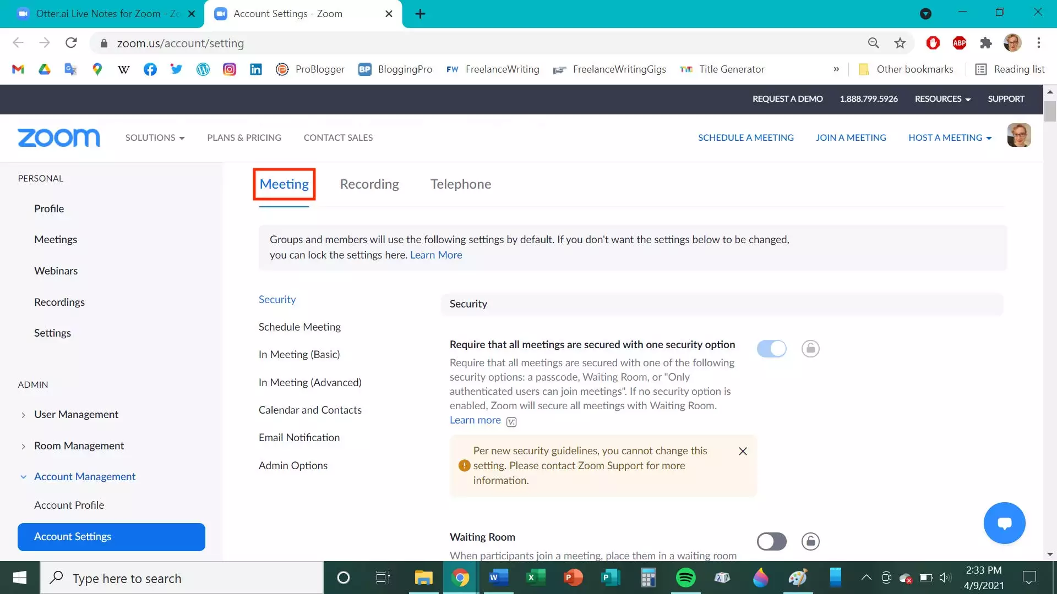Open the Chrome extensions puzzle icon

[986, 43]
